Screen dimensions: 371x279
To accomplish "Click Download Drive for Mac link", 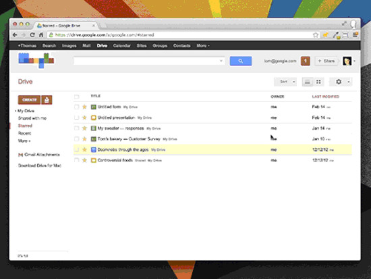I will pyautogui.click(x=40, y=166).
